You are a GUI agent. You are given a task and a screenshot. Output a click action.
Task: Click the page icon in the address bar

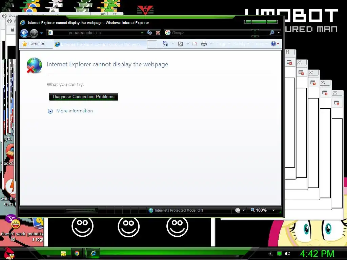50,33
